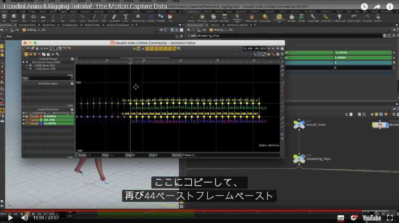399x223 pixels.
Task: Open Channel Groups panel gear menu
Action: click(72, 59)
